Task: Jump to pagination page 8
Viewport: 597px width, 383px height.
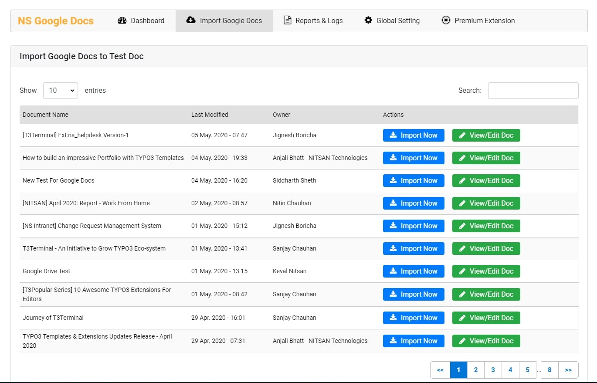Action: pyautogui.click(x=550, y=369)
